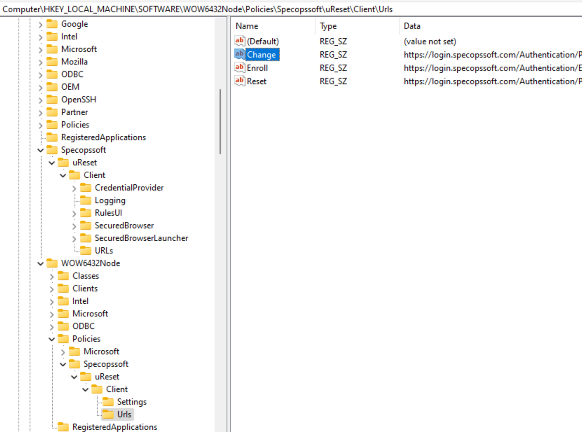The height and width of the screenshot is (432, 582).
Task: Click the Enroll string value icon
Action: pos(240,68)
